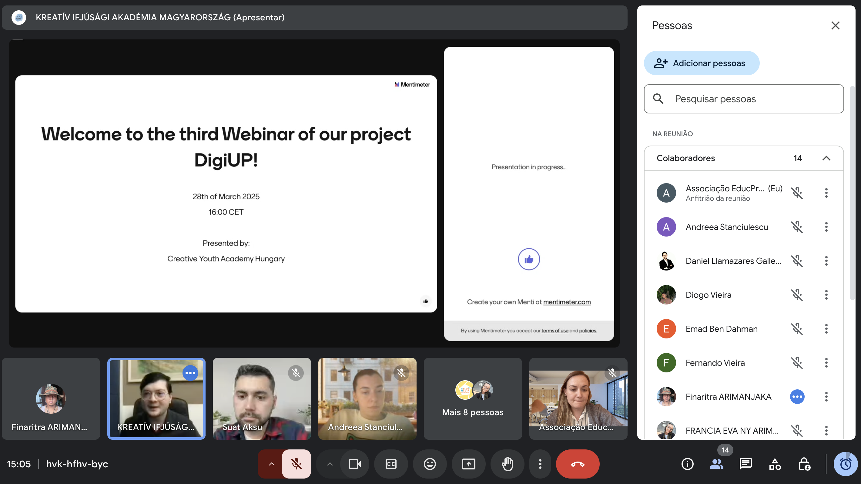Open more options for Finaritra ARIMANJAKA

(826, 397)
